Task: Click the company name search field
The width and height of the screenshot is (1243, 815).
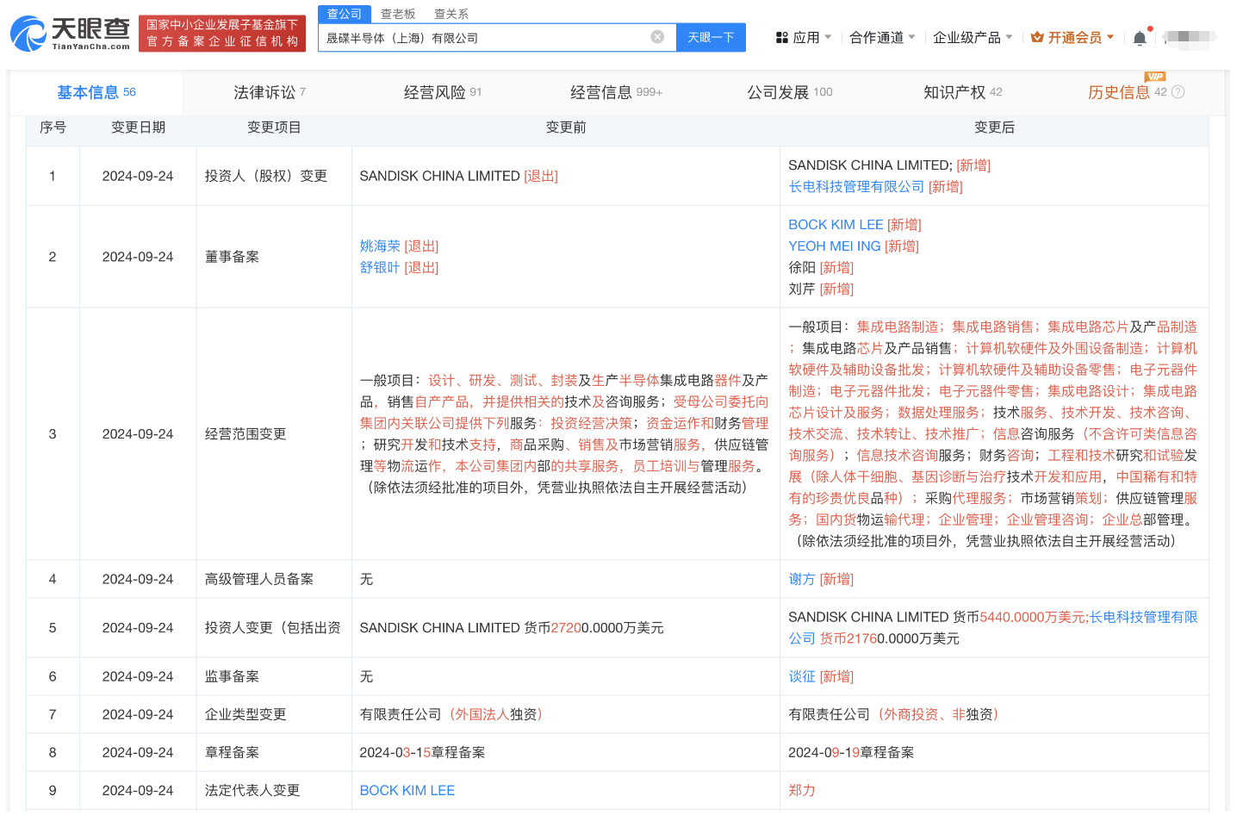Action: [x=482, y=38]
